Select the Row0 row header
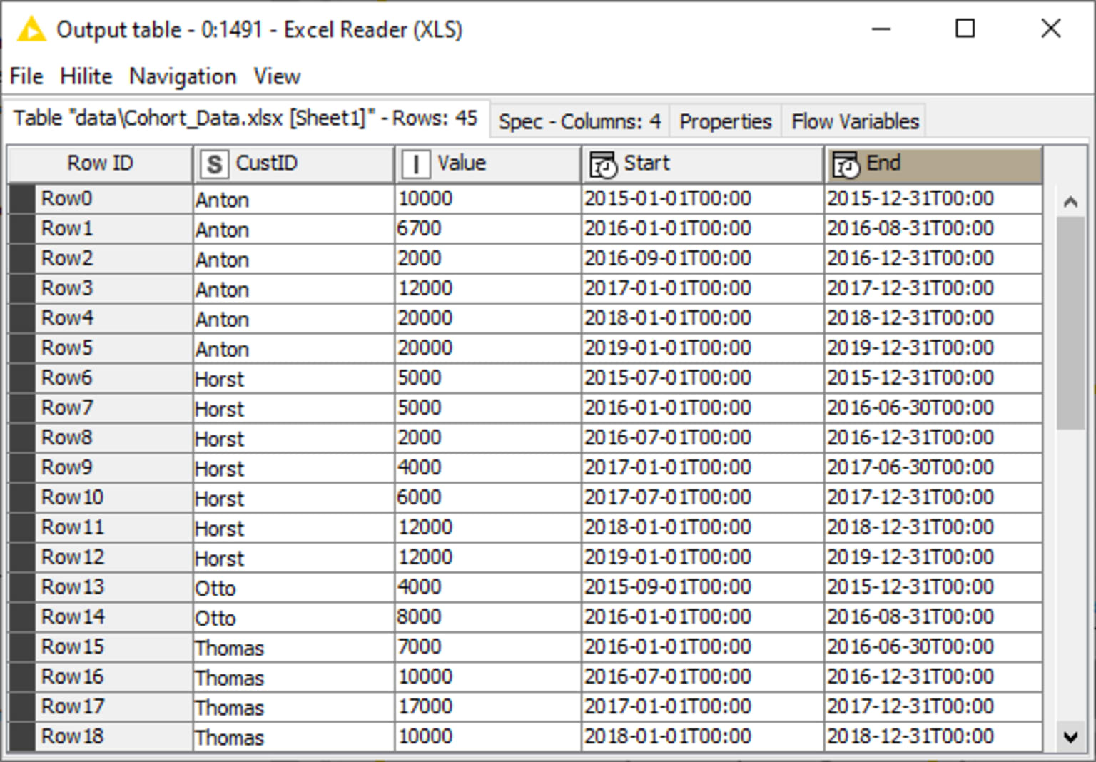The width and height of the screenshot is (1096, 762). click(100, 198)
